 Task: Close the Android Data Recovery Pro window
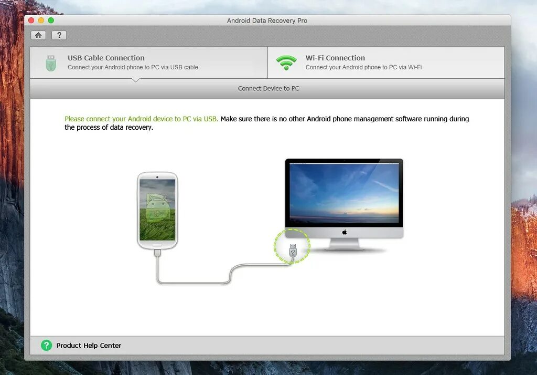(x=31, y=20)
